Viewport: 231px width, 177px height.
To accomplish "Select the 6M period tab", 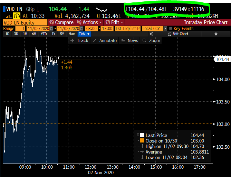I will click(x=34, y=34).
